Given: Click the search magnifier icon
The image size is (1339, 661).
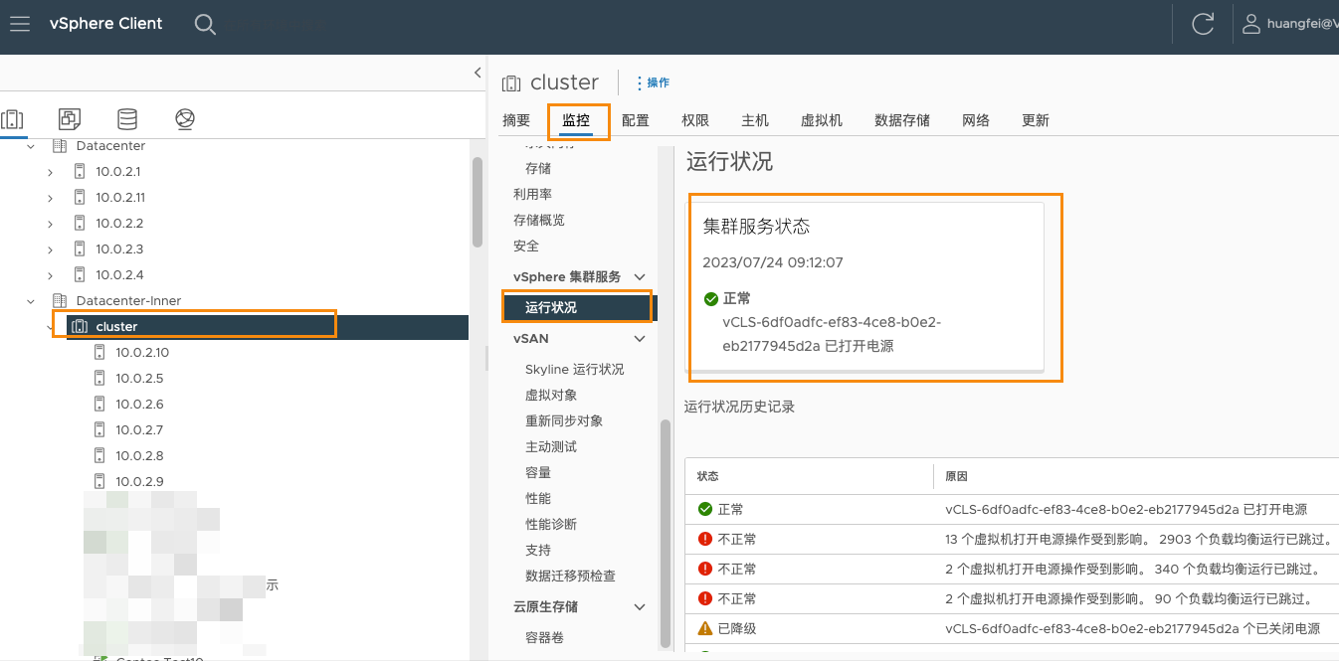Looking at the screenshot, I should tap(205, 24).
